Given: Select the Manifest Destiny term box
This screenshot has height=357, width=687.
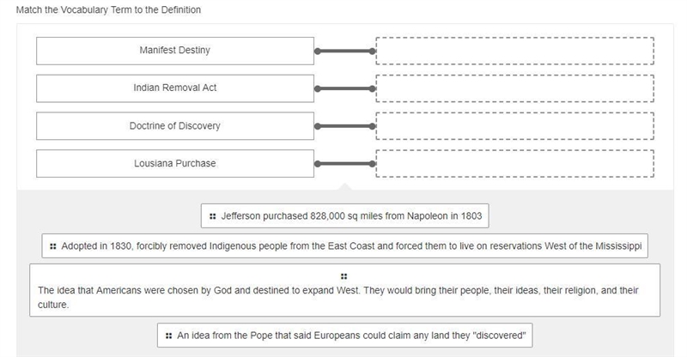Looking at the screenshot, I should (175, 51).
